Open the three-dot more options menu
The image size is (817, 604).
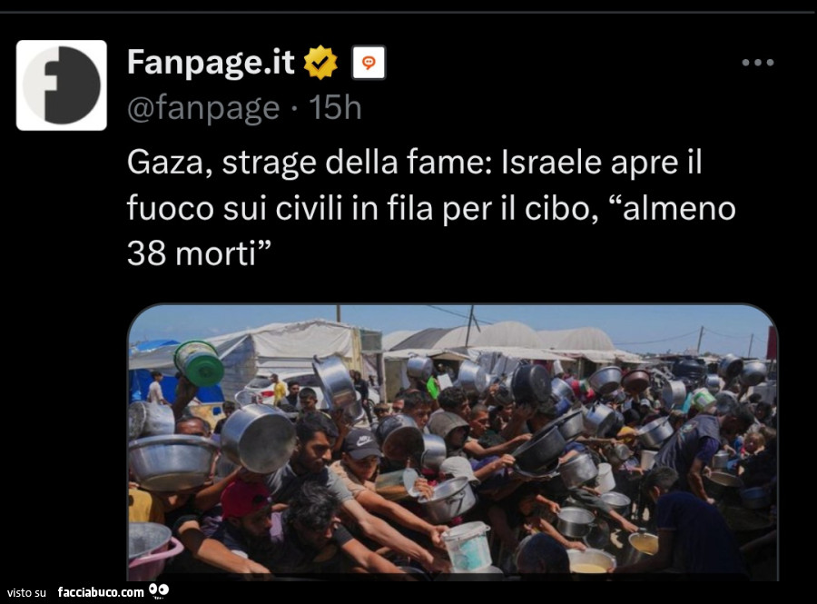(758, 63)
